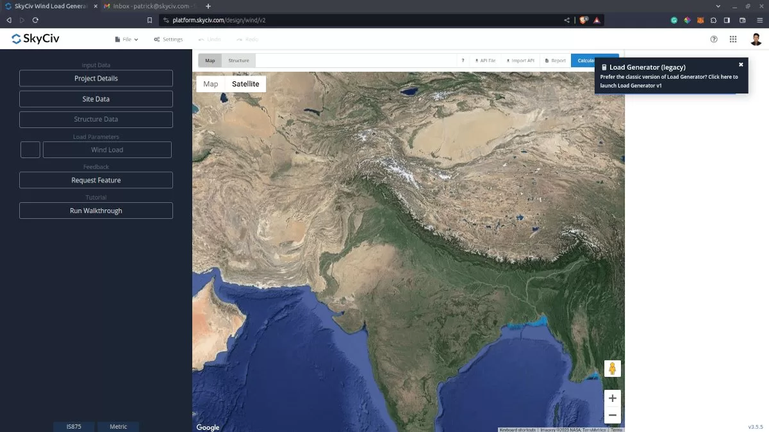Open the user profile avatar

pos(756,39)
